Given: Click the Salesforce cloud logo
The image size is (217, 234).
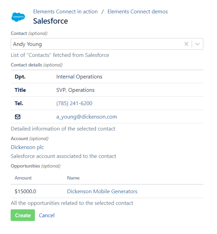Looking at the screenshot, I should click(x=18, y=16).
